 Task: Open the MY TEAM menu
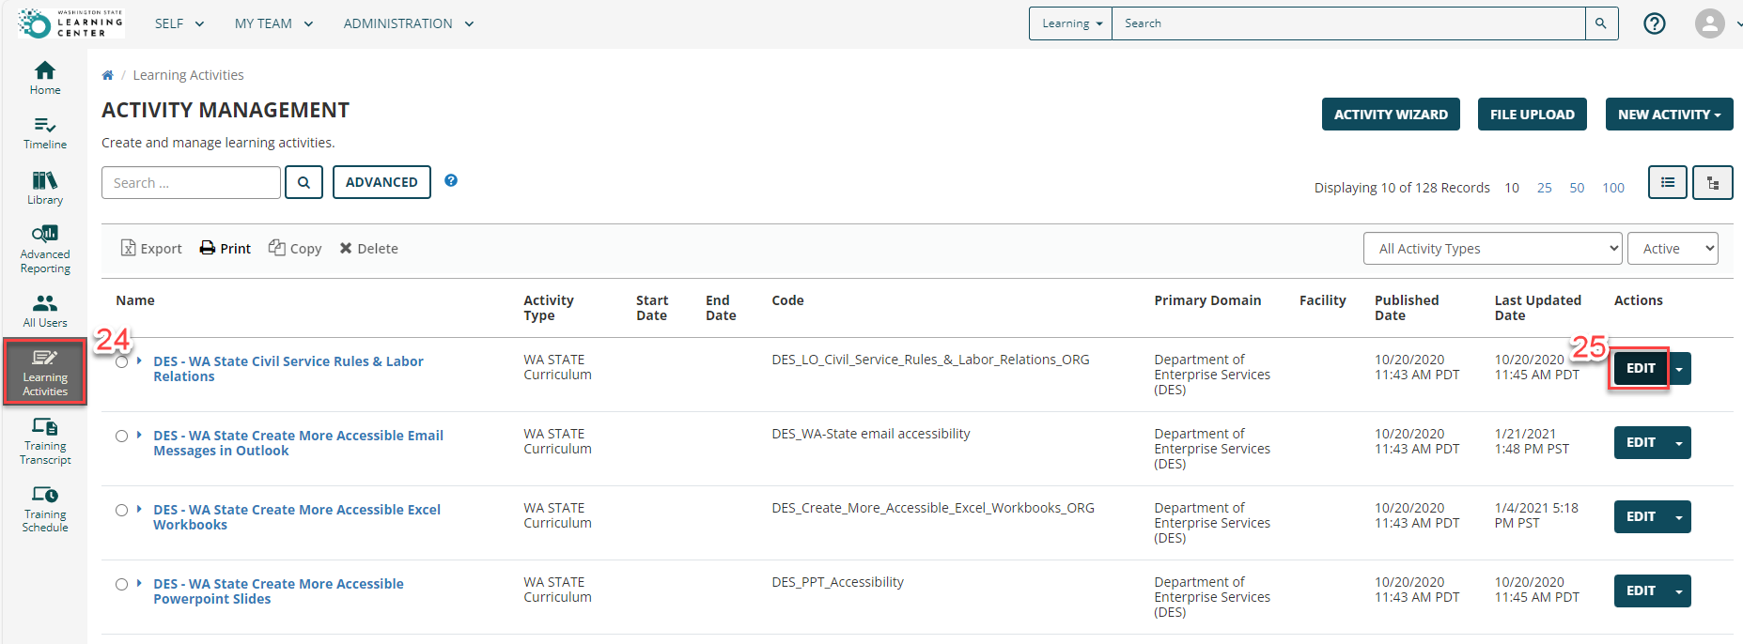pyautogui.click(x=273, y=23)
